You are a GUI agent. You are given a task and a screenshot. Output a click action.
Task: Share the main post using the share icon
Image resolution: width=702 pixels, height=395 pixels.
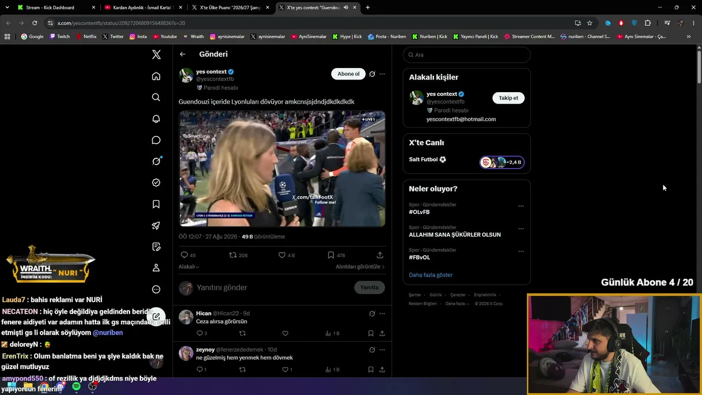tap(380, 255)
